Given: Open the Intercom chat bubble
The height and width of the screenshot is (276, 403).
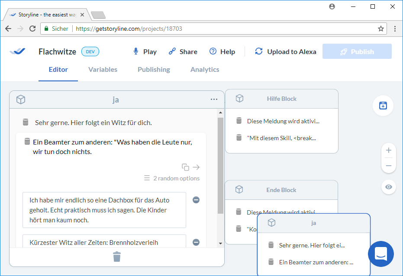Looking at the screenshot, I should tap(380, 254).
